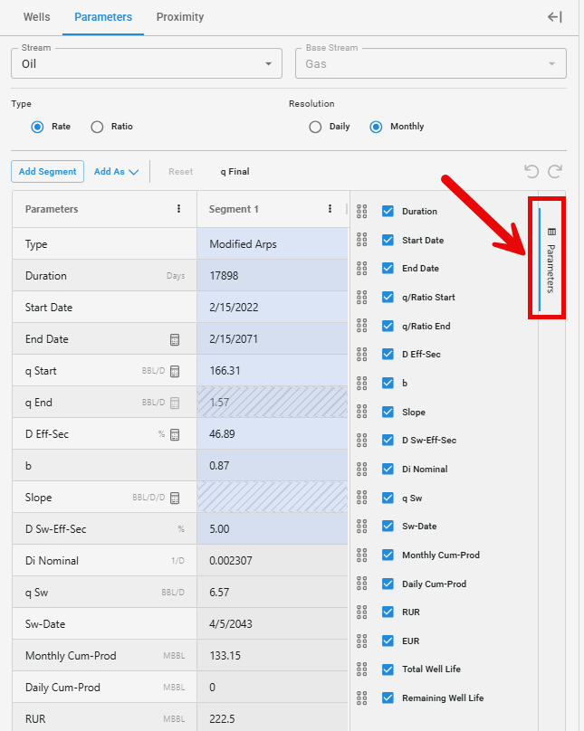Open the Type cell showing Modified Arps
The height and width of the screenshot is (731, 584).
click(x=272, y=244)
